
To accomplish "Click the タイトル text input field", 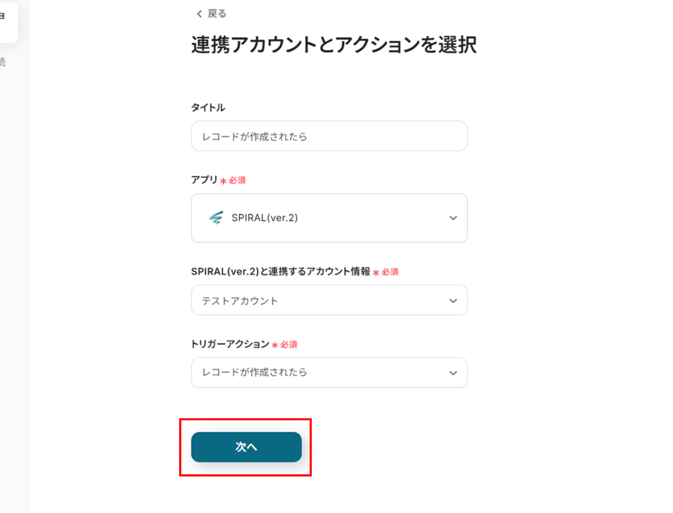I will pyautogui.click(x=329, y=136).
